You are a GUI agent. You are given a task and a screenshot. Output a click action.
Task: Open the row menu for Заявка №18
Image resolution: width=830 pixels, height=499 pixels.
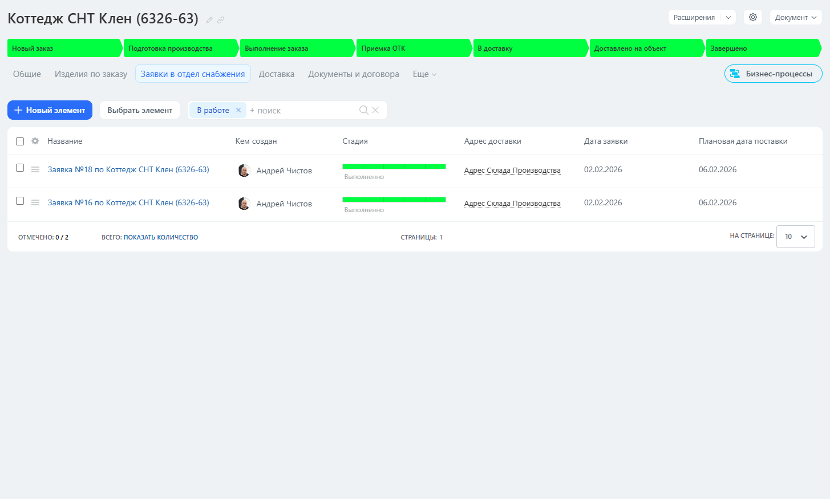[x=35, y=169]
